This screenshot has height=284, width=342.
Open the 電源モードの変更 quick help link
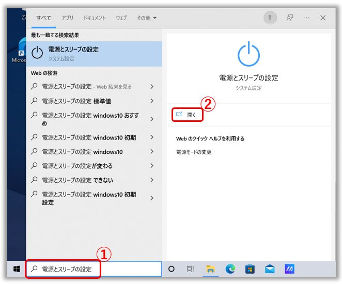click(194, 152)
